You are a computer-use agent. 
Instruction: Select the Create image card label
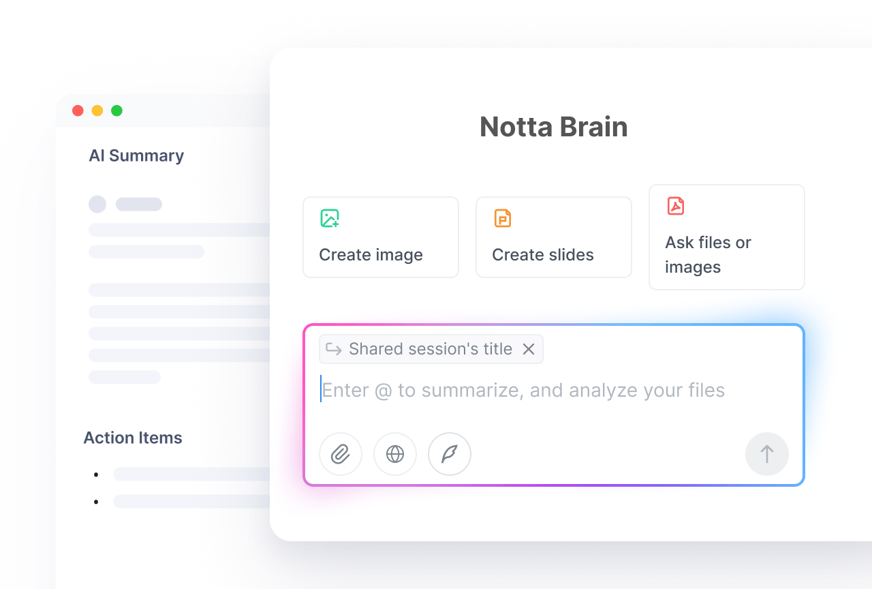click(x=371, y=255)
